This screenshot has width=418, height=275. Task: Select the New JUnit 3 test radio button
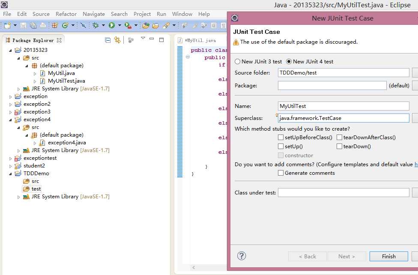(237, 62)
